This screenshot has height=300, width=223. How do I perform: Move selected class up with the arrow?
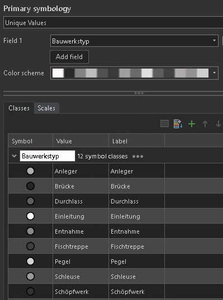tap(205, 124)
